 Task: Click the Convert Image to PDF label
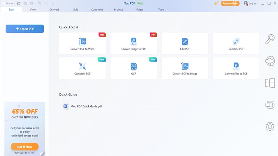point(134,49)
